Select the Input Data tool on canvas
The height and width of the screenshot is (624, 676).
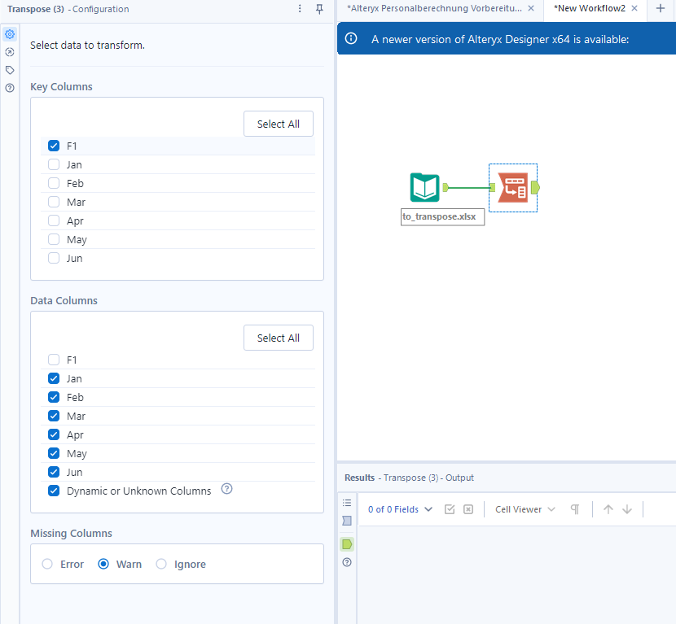pyautogui.click(x=424, y=187)
